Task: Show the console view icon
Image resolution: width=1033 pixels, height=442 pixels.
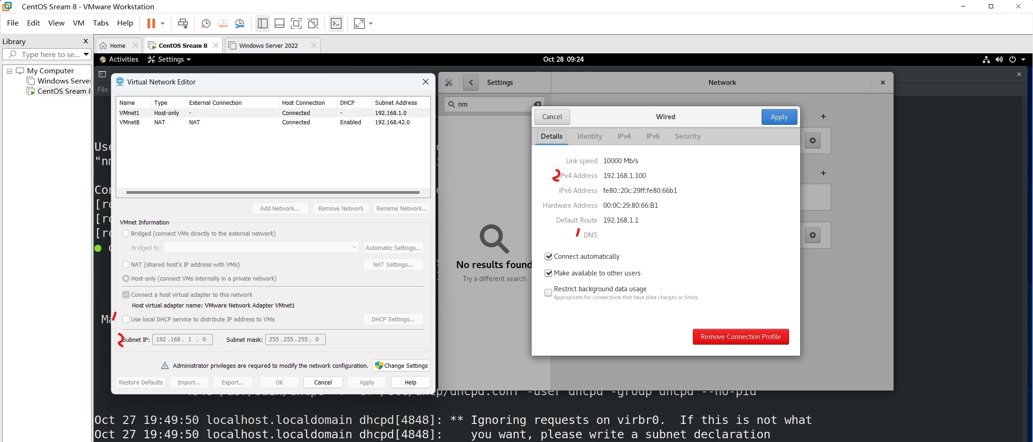Action: pyautogui.click(x=336, y=23)
